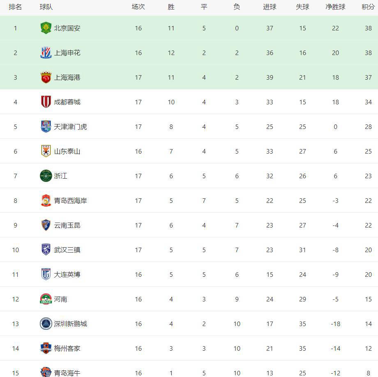The height and width of the screenshot is (377, 378).
Task: Select the 进球 column header
Action: [x=270, y=7]
